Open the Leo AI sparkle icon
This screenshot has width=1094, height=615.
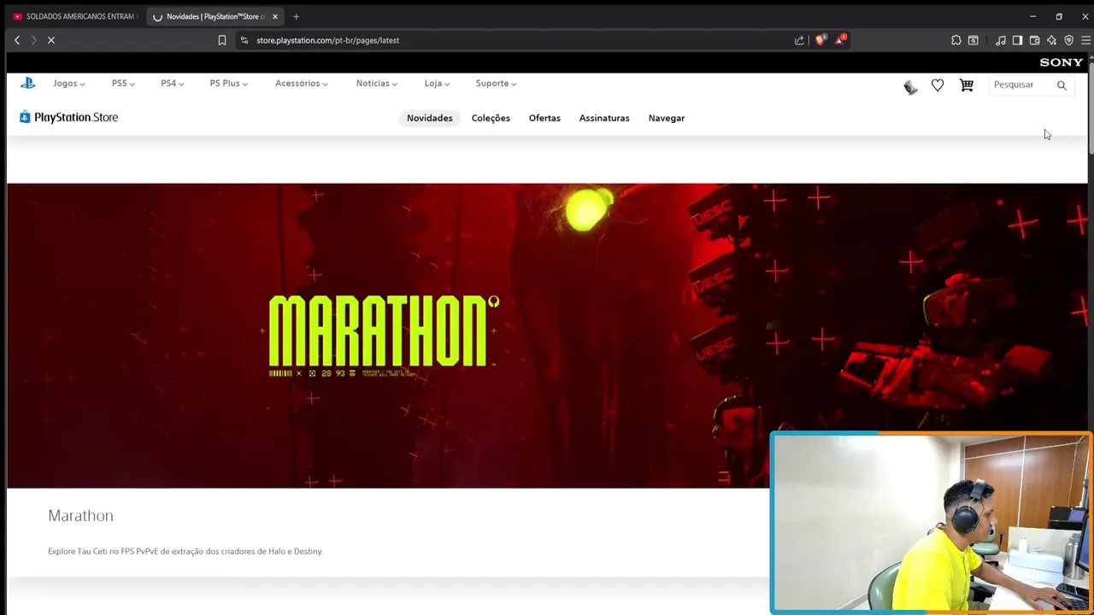[1051, 40]
